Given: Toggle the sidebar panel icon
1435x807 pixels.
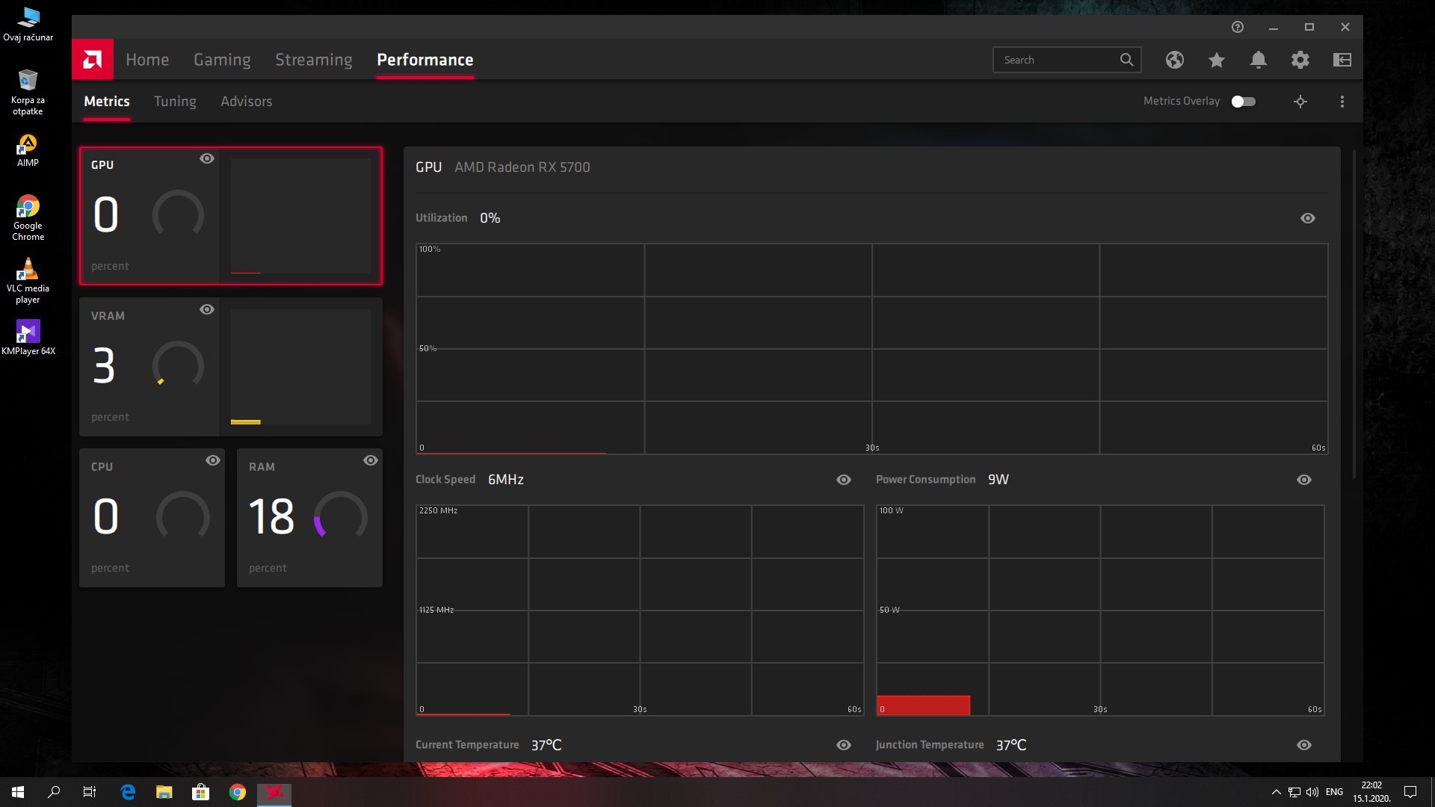Looking at the screenshot, I should click(1342, 60).
